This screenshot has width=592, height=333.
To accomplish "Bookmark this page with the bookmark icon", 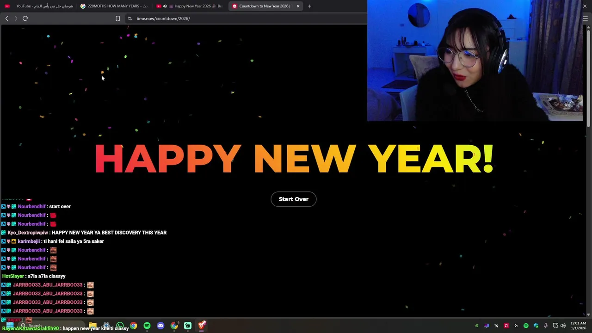I will tap(117, 18).
